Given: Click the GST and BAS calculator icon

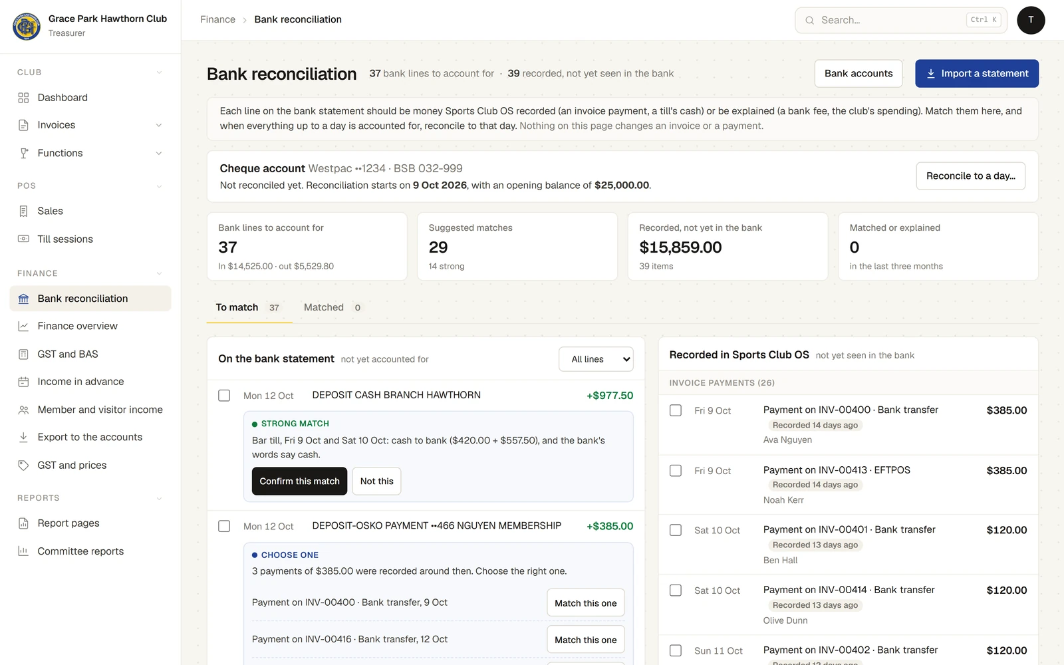Looking at the screenshot, I should tap(23, 354).
